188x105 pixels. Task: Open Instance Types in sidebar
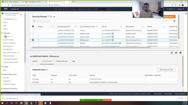[8, 40]
